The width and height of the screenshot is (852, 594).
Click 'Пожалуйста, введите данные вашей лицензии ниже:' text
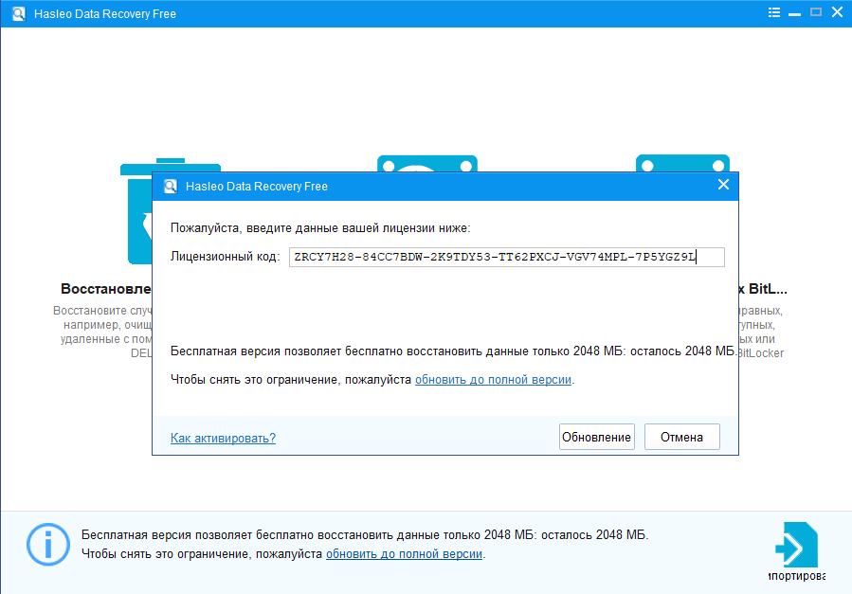(x=320, y=228)
